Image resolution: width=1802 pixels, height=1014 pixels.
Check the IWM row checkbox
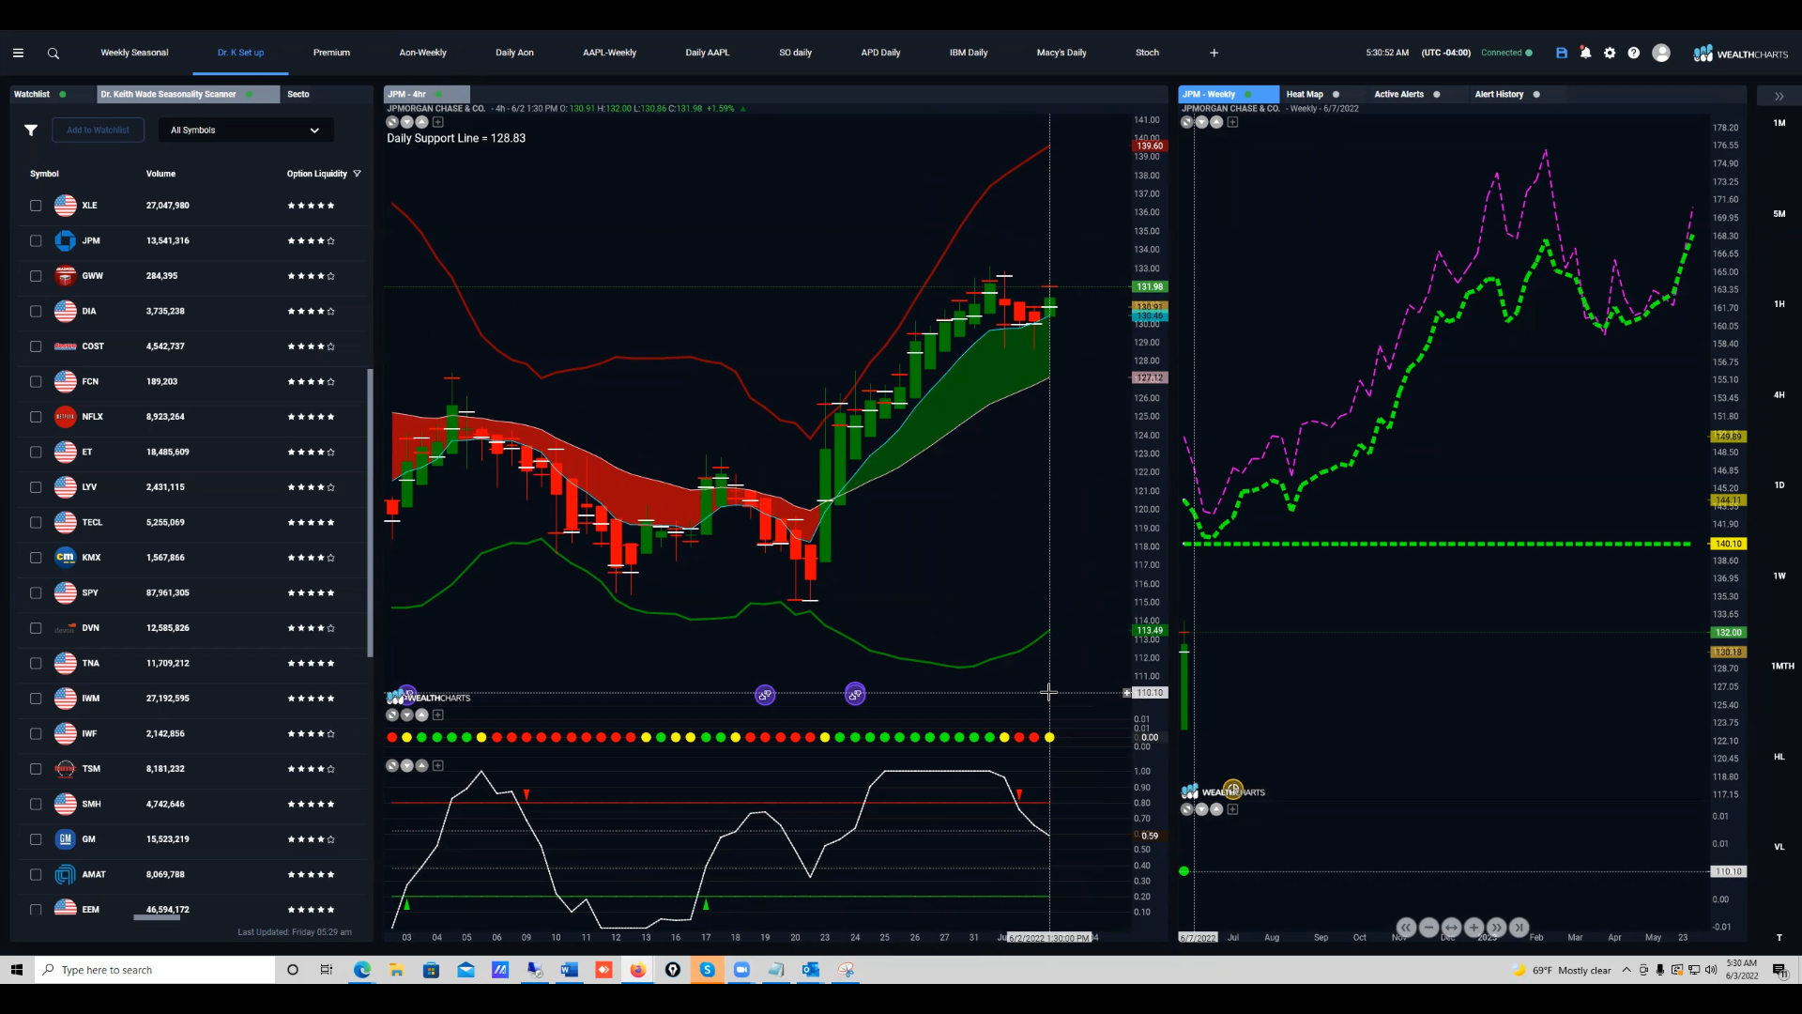coord(36,699)
